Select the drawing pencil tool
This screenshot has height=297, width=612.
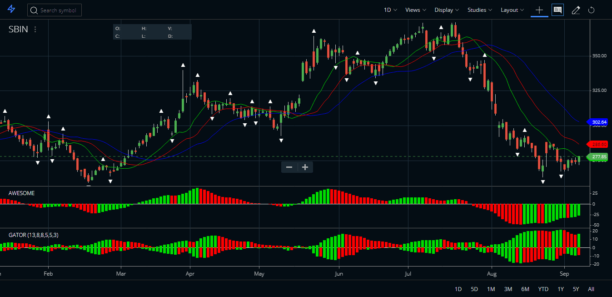576,10
